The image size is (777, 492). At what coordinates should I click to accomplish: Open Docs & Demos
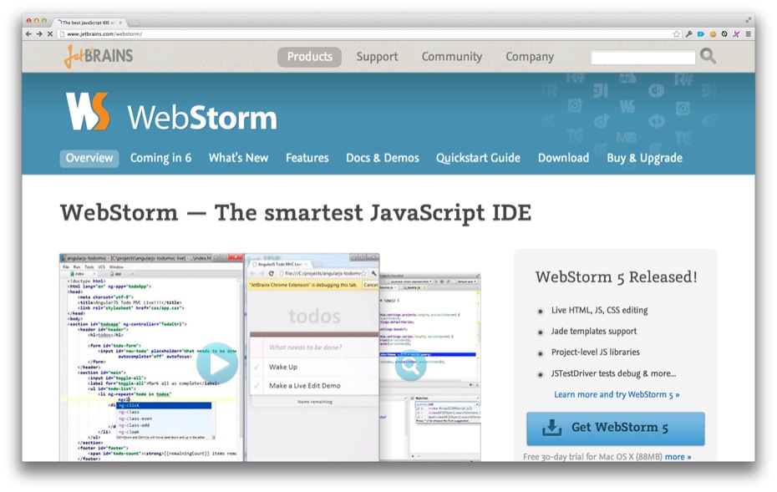coord(383,158)
